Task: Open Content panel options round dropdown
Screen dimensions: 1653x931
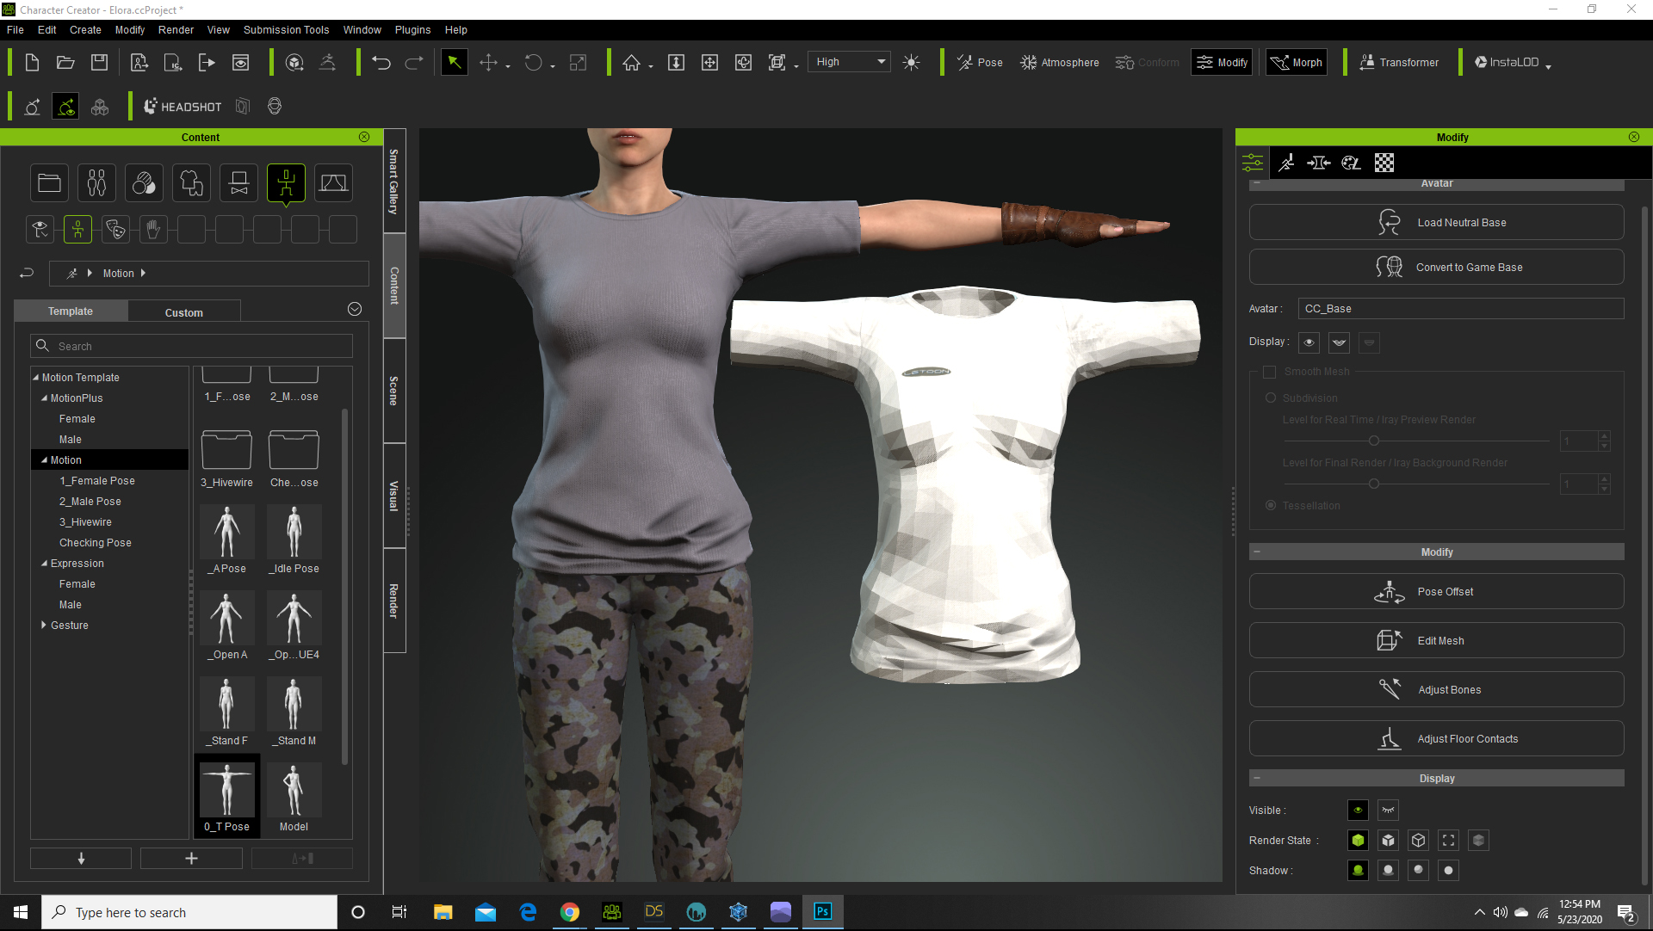Action: tap(354, 309)
